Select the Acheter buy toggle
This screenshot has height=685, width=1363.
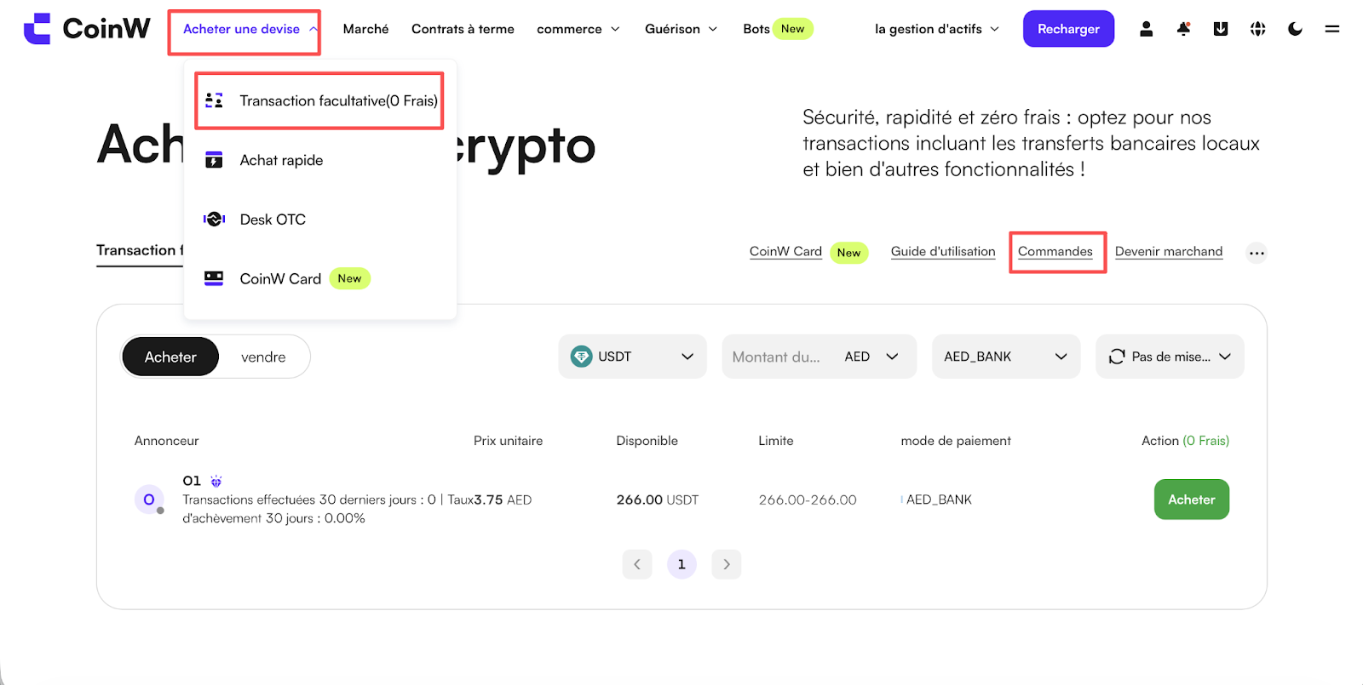170,357
